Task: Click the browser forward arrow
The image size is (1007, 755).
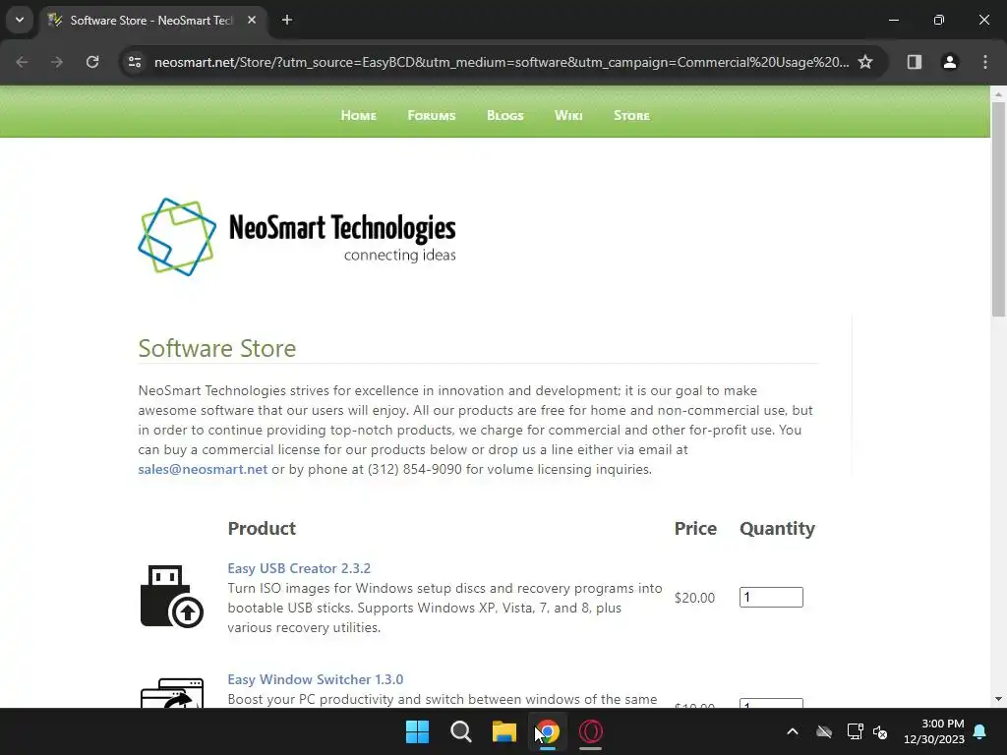Action: (x=57, y=62)
